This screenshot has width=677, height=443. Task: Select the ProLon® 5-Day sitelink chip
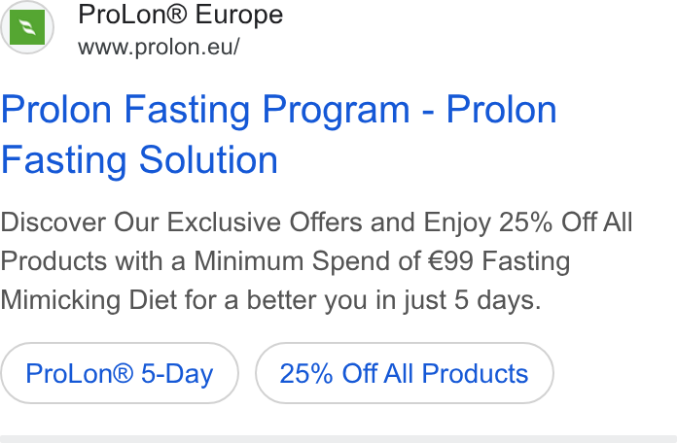pos(120,373)
